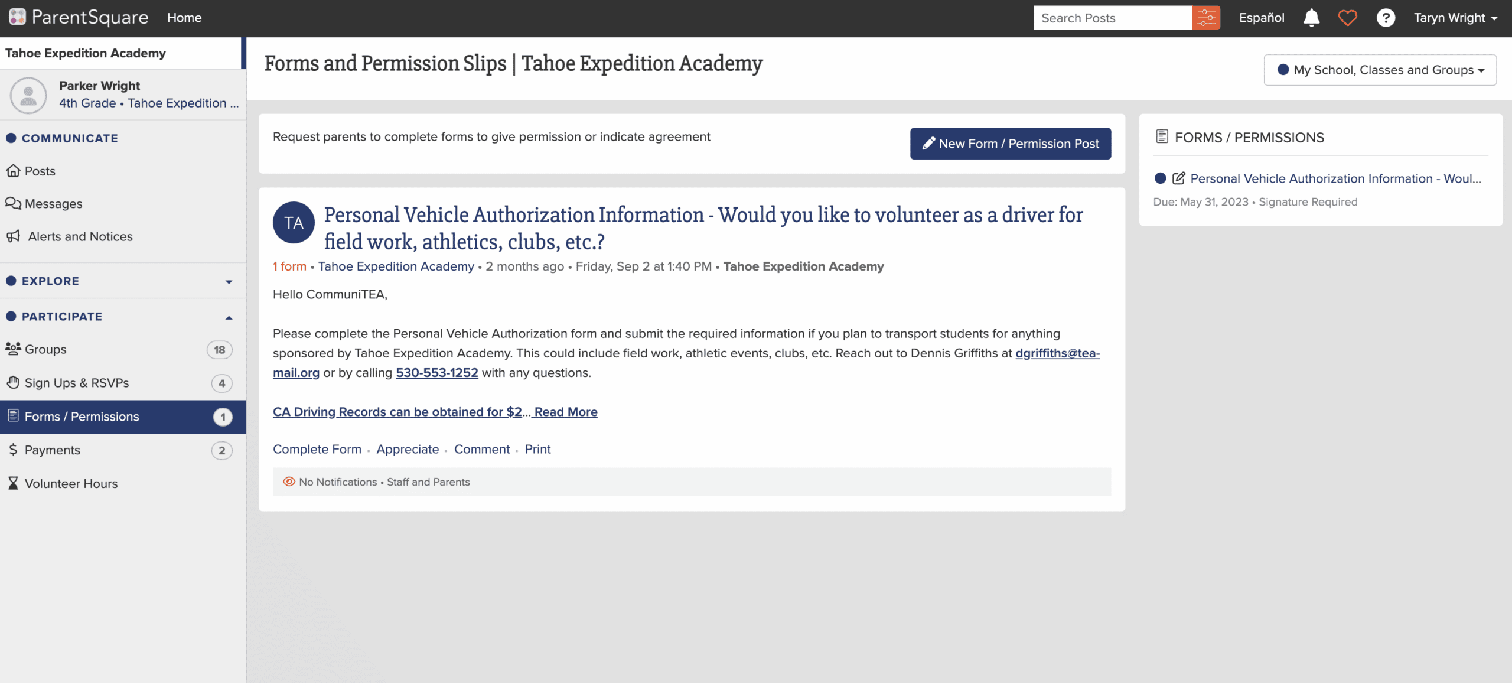
Task: Click the eye icon next to No Notifications
Action: (x=289, y=482)
